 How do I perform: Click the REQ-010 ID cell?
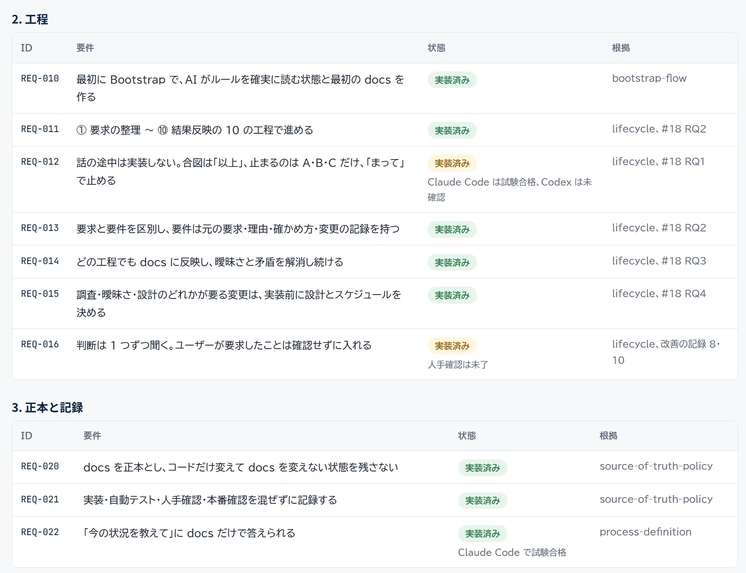click(40, 78)
